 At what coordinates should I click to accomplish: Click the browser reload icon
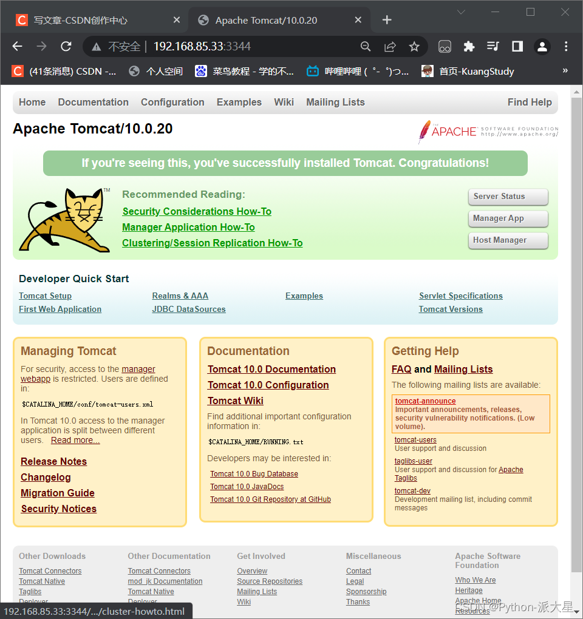click(66, 46)
